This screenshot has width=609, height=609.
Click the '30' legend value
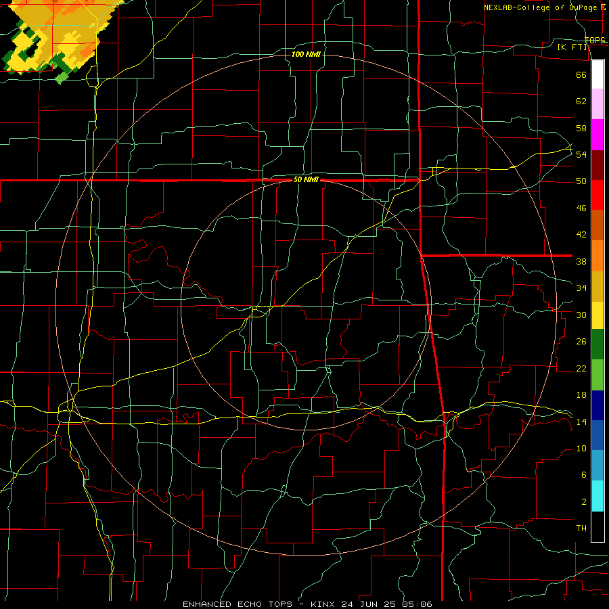[x=581, y=315]
